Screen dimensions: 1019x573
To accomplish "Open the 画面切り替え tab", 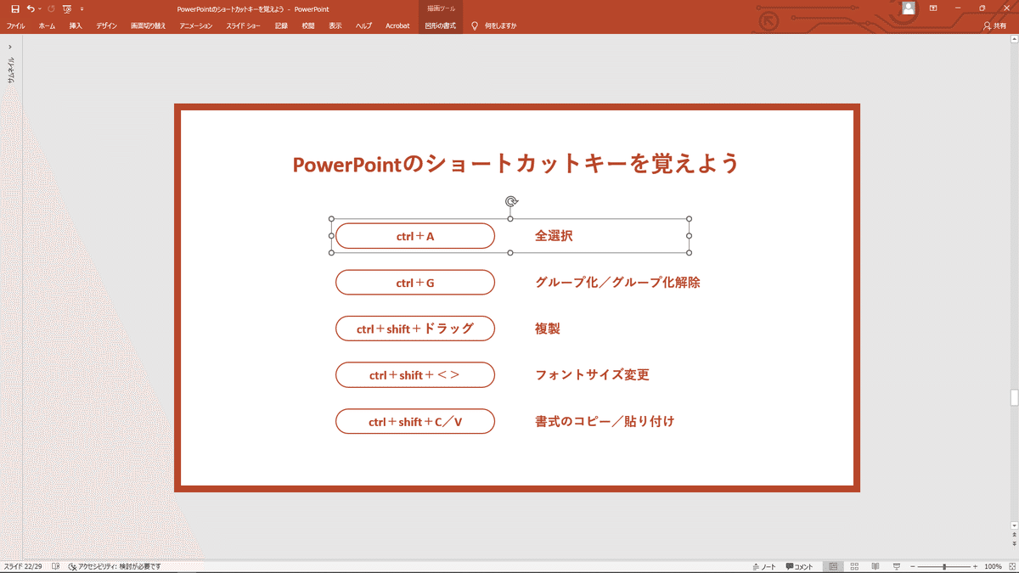I will (149, 25).
